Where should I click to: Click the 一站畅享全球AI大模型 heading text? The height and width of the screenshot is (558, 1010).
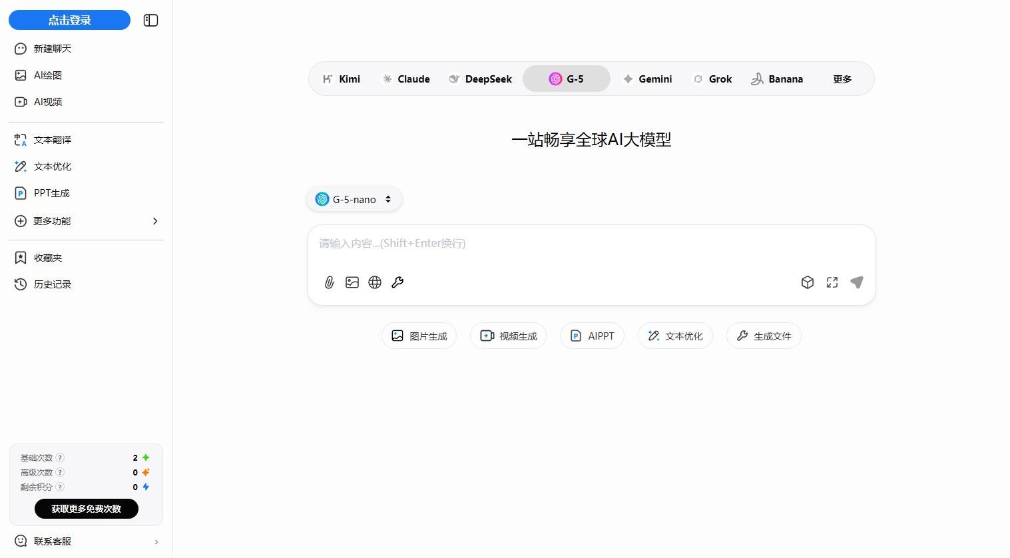[x=591, y=140]
